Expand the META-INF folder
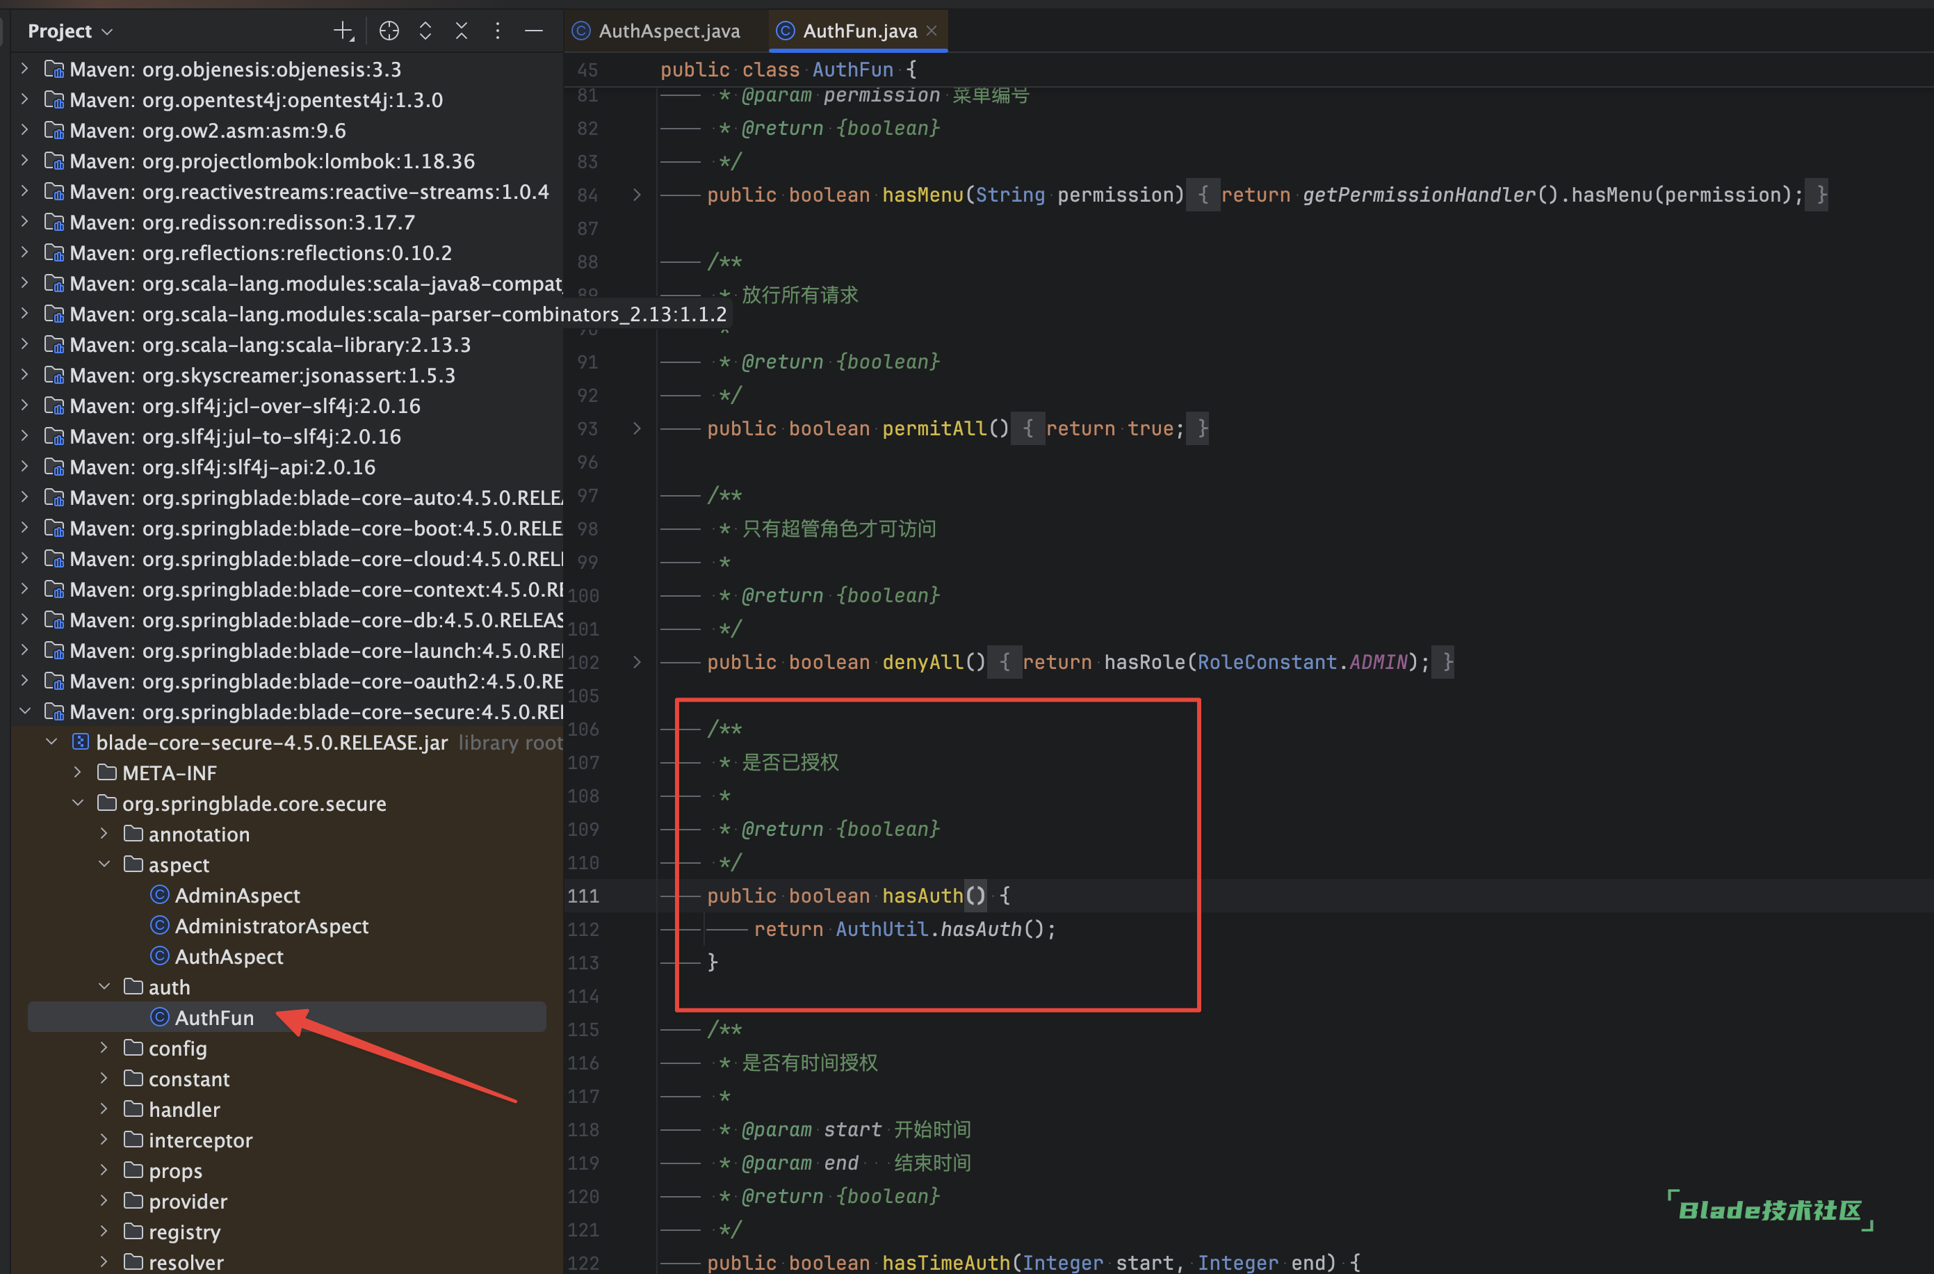This screenshot has height=1274, width=1934. tap(78, 773)
